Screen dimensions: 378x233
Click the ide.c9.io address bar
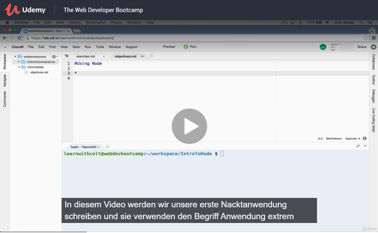click(195, 38)
